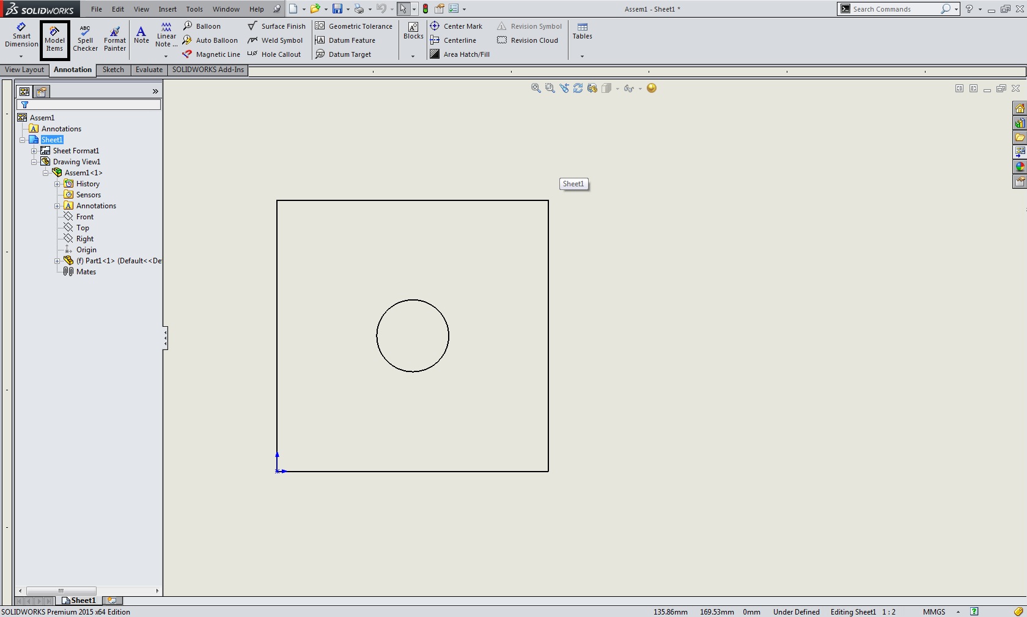This screenshot has height=617, width=1027.
Task: Expand the Sheet Format1 node
Action: tap(34, 151)
